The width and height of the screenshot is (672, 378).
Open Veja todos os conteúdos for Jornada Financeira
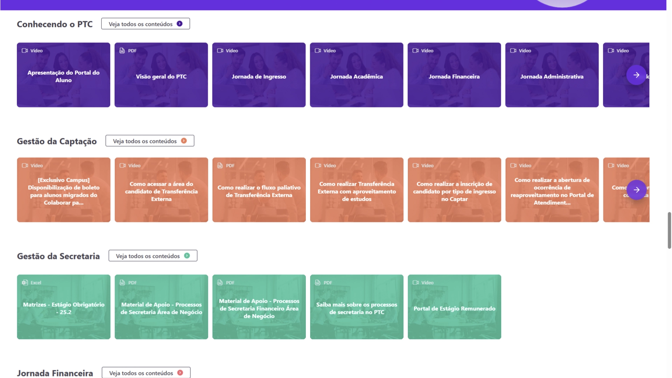146,373
